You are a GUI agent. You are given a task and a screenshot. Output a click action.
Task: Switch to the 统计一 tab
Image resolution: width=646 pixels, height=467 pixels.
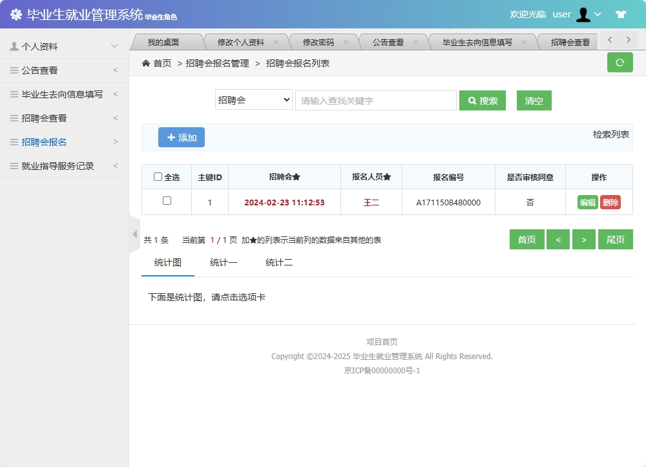click(224, 263)
